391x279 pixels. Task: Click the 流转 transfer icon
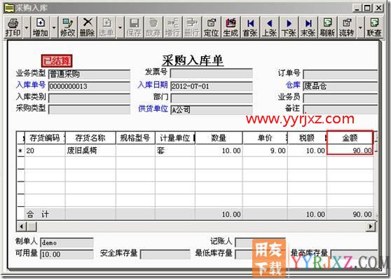[x=347, y=27]
